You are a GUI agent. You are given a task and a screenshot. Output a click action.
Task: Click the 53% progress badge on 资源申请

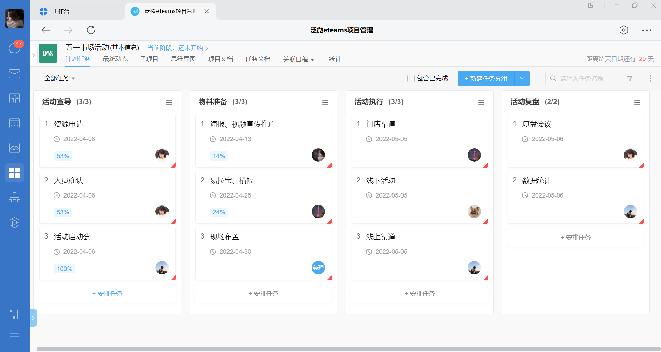62,156
